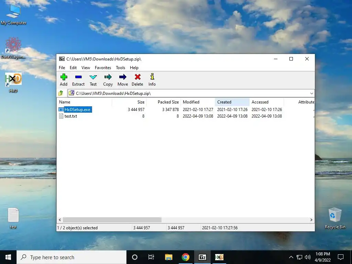Switch to HxD taskbar button

click(219, 257)
